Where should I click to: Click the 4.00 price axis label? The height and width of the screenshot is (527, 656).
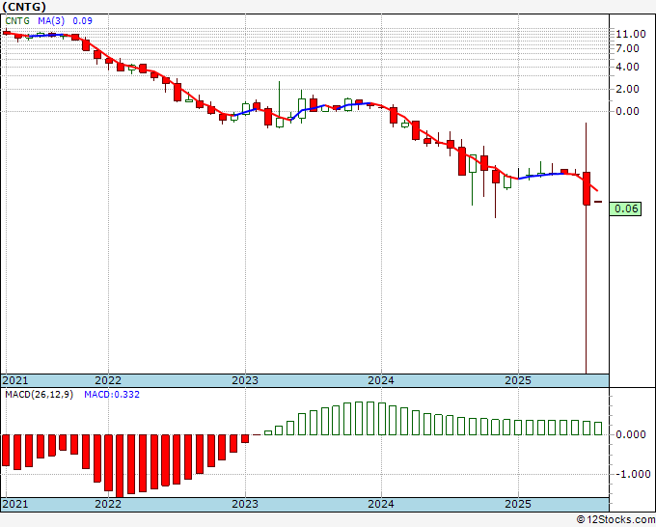[x=627, y=67]
